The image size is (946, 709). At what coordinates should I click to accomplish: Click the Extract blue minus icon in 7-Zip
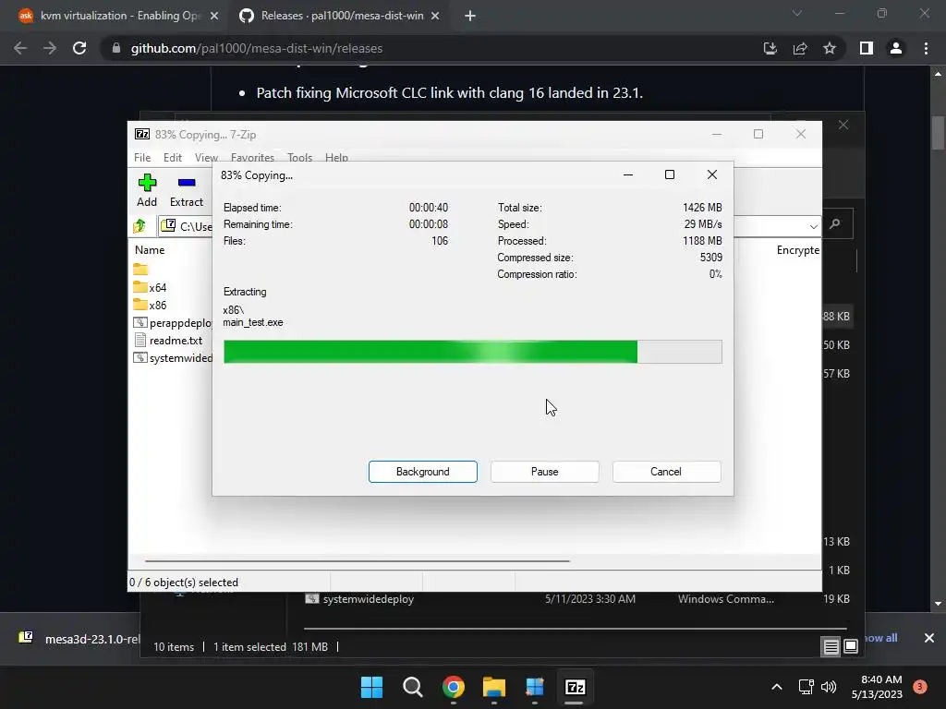click(x=187, y=183)
